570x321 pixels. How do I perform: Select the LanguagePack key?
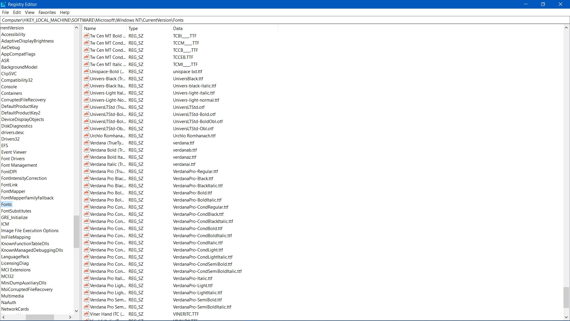15,257
